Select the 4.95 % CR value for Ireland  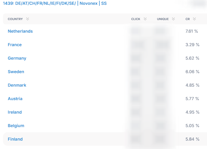click(x=193, y=112)
